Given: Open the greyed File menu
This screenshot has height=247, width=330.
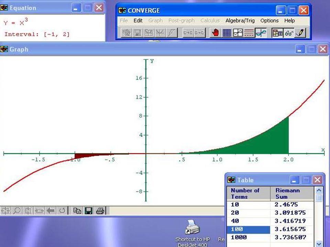Looking at the screenshot, I should tap(124, 21).
